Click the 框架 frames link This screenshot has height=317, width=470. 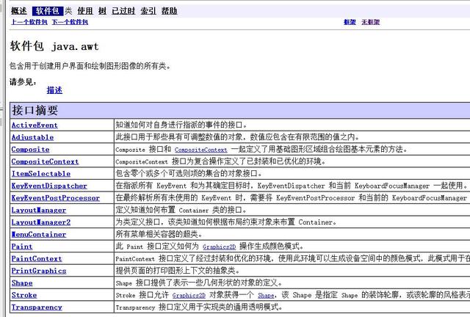click(350, 22)
